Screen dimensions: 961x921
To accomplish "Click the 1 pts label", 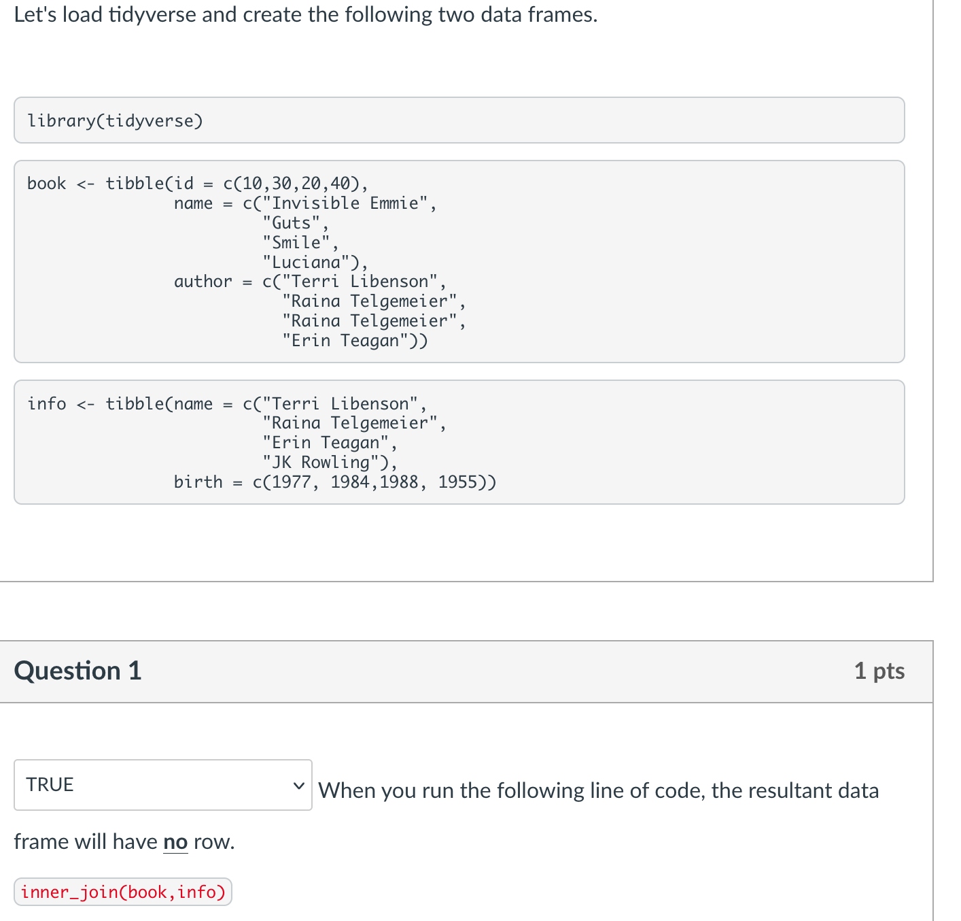I will (880, 671).
